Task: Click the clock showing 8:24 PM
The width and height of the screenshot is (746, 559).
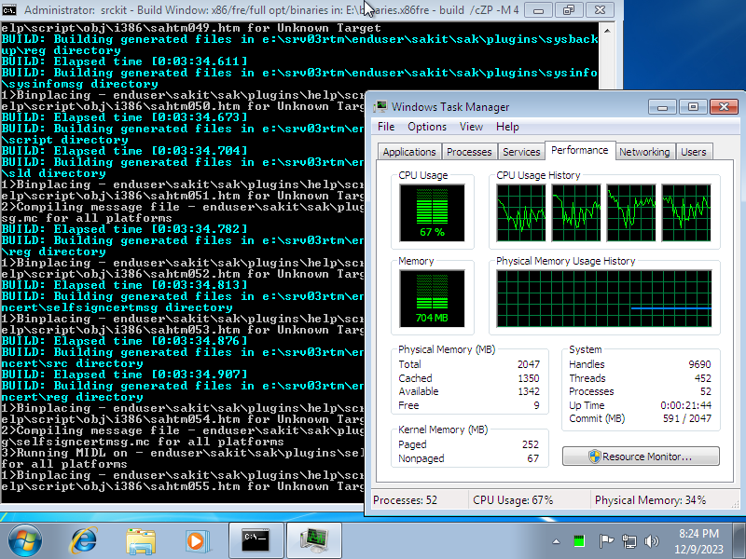Action: coord(698,533)
